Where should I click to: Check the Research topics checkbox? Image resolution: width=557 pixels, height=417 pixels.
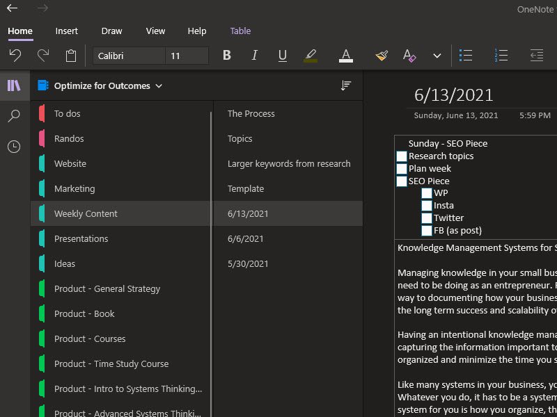[402, 156]
